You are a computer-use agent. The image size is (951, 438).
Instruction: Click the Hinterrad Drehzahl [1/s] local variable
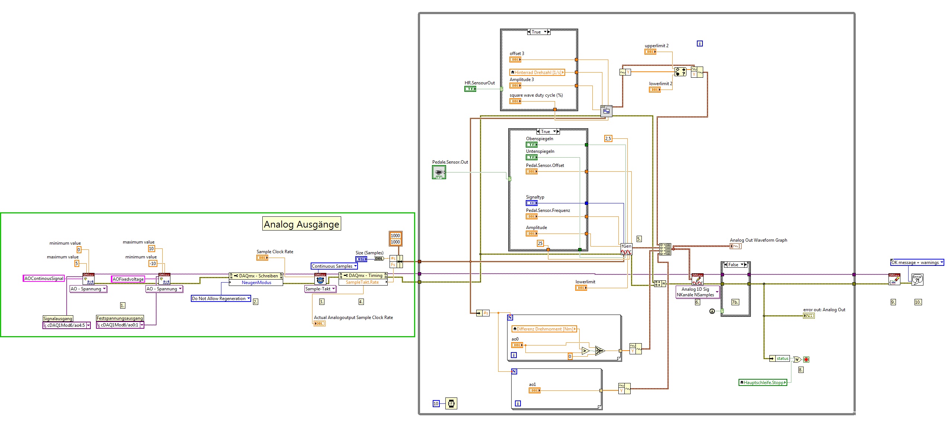tap(537, 73)
